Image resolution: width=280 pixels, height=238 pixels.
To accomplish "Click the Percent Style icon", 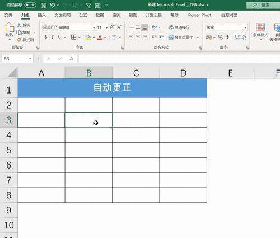I will [221, 38].
